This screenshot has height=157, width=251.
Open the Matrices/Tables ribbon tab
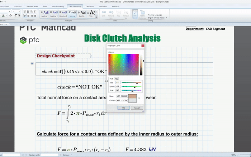coord(32,6)
